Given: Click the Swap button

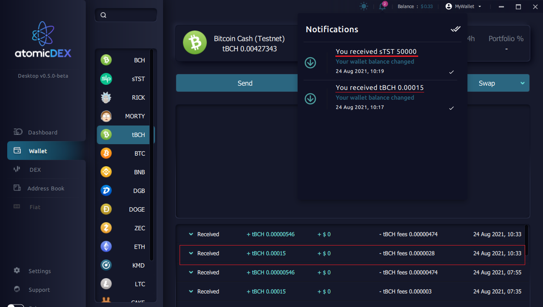Looking at the screenshot, I should click(487, 83).
